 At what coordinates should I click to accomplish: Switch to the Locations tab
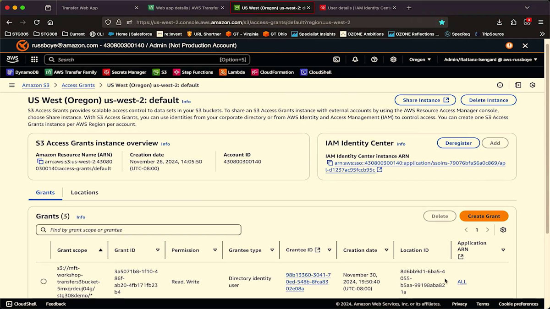click(x=84, y=192)
